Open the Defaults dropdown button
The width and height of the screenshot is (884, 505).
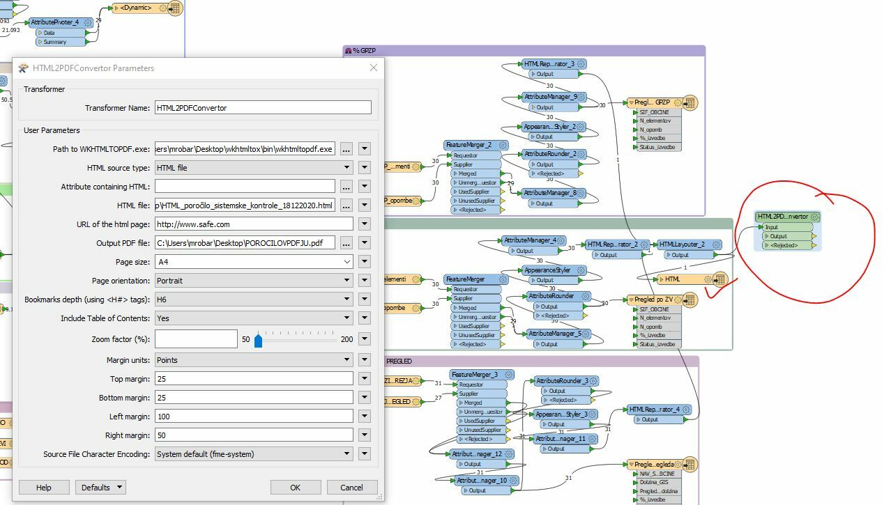[x=100, y=488]
